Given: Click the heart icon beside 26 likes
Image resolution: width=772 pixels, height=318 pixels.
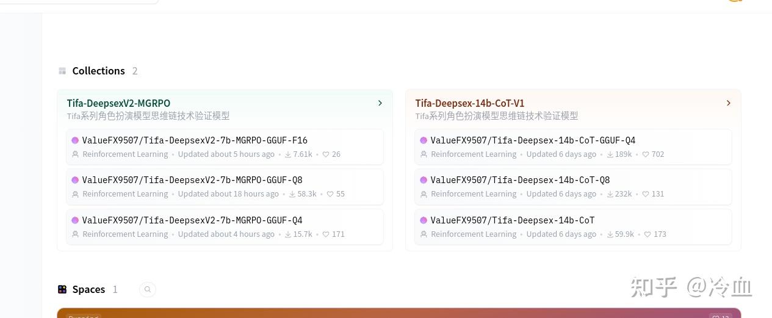Looking at the screenshot, I should point(326,154).
